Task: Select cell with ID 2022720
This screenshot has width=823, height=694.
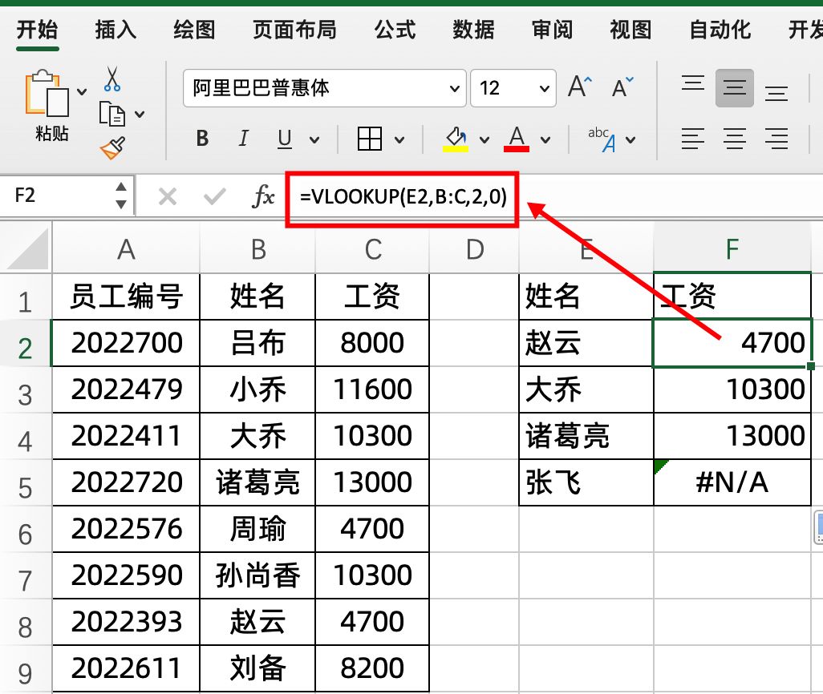Action: click(126, 482)
